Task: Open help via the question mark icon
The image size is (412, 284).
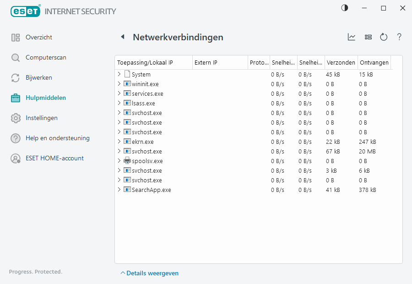Action: [x=399, y=37]
